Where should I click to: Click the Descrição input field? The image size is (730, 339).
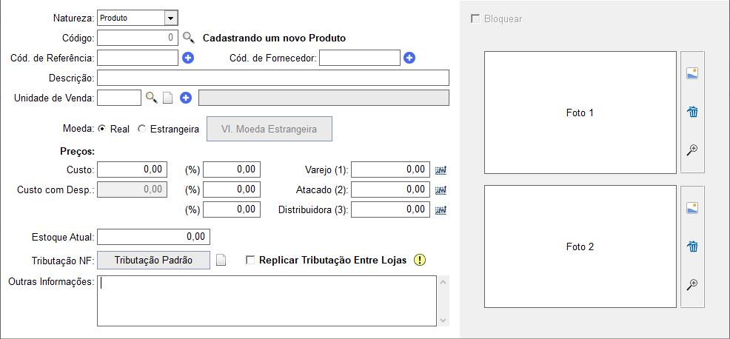pyautogui.click(x=273, y=78)
